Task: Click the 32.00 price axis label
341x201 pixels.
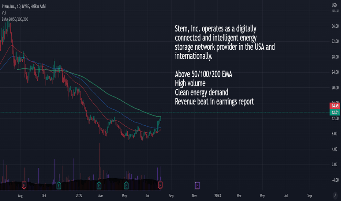Action: 335,41
